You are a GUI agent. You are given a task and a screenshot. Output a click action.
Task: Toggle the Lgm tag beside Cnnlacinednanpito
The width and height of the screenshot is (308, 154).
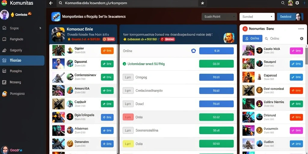coord(128,91)
